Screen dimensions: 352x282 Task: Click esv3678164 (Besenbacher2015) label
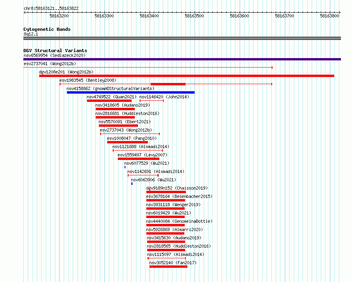[179, 196]
